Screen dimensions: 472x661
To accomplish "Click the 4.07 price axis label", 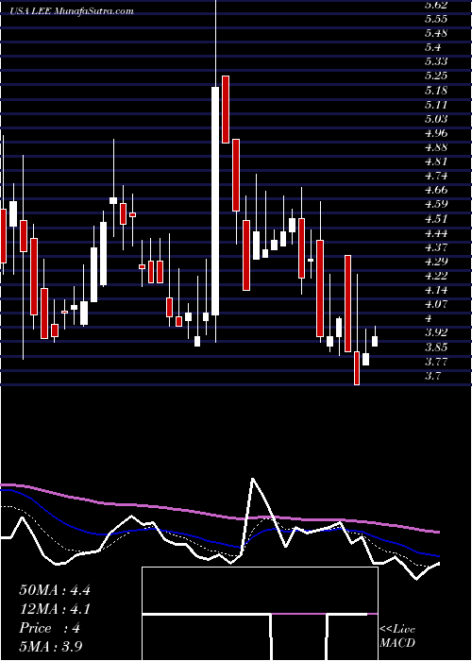I will (436, 305).
